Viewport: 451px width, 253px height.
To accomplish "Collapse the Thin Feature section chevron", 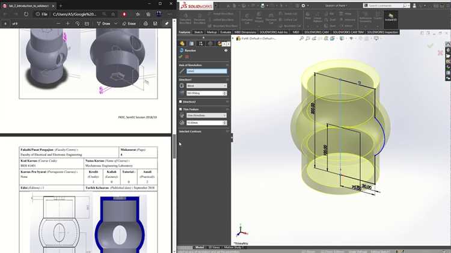I will [227, 109].
